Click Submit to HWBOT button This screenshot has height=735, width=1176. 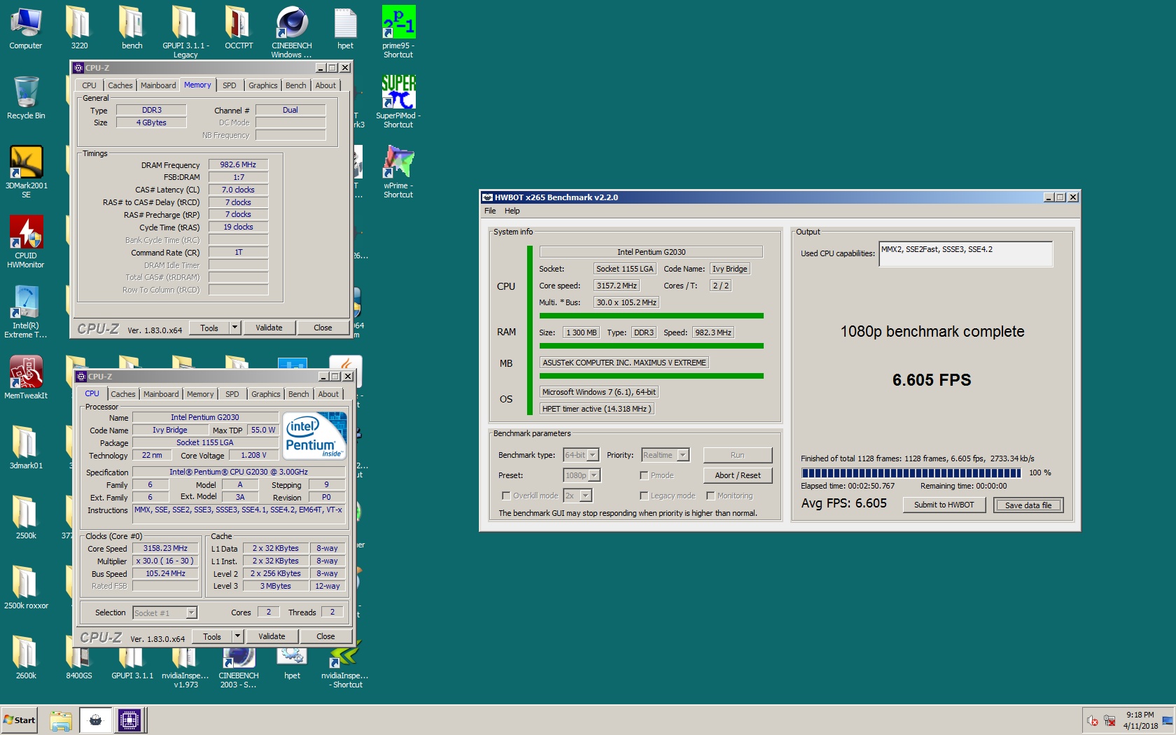click(x=944, y=505)
